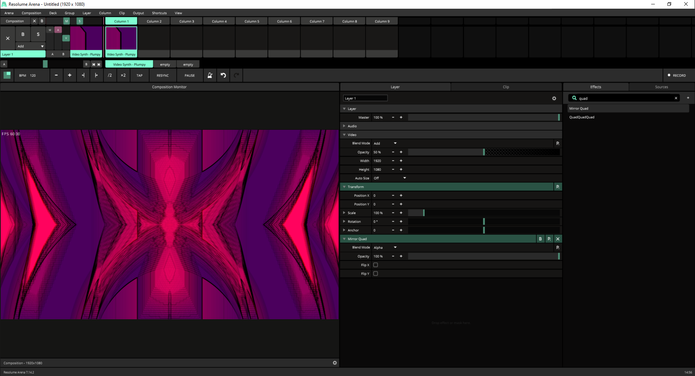Clear the quad search text
The width and height of the screenshot is (695, 376).
tap(676, 98)
